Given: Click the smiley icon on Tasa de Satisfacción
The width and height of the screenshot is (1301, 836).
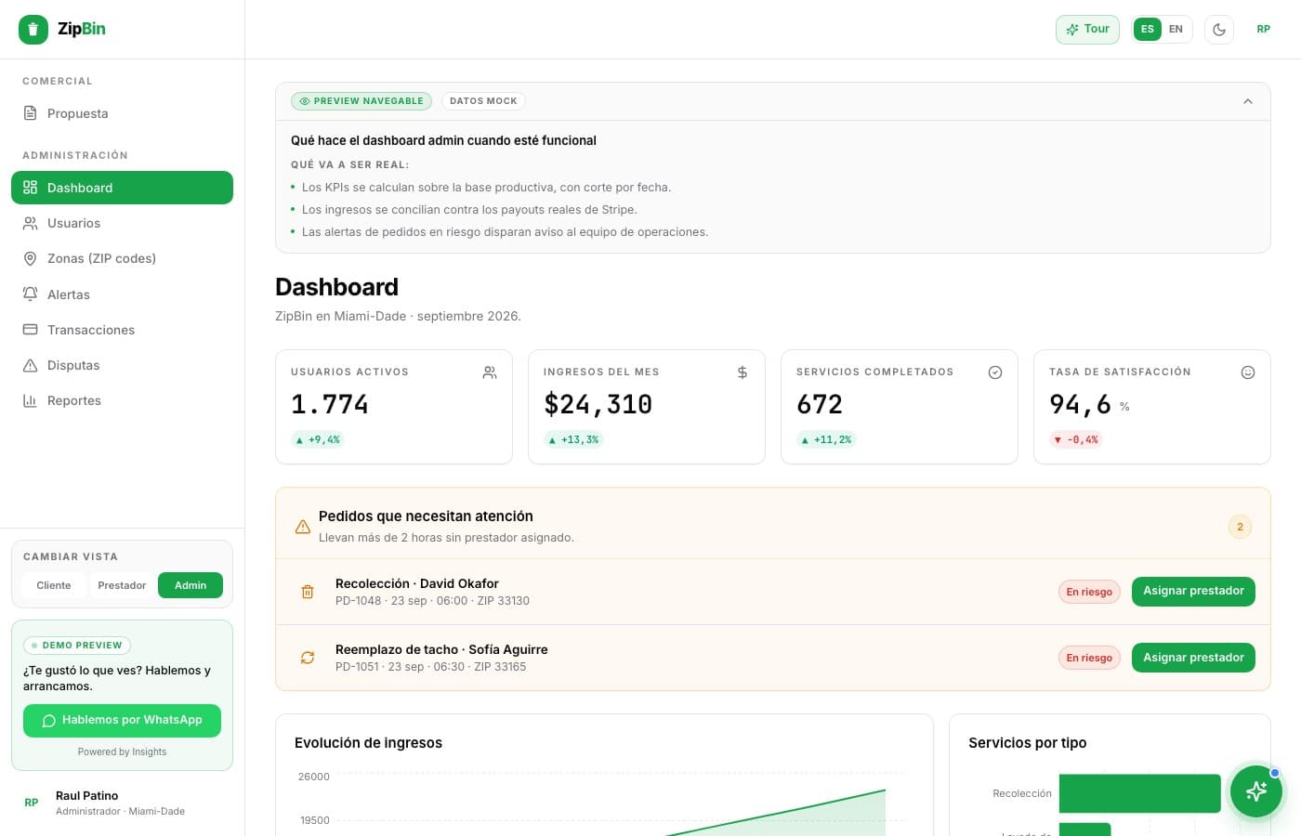Looking at the screenshot, I should tap(1248, 372).
